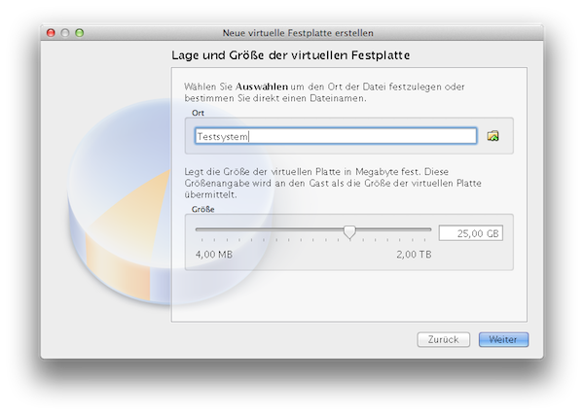Click the green zoom window button
584x415 pixels.
(80, 33)
